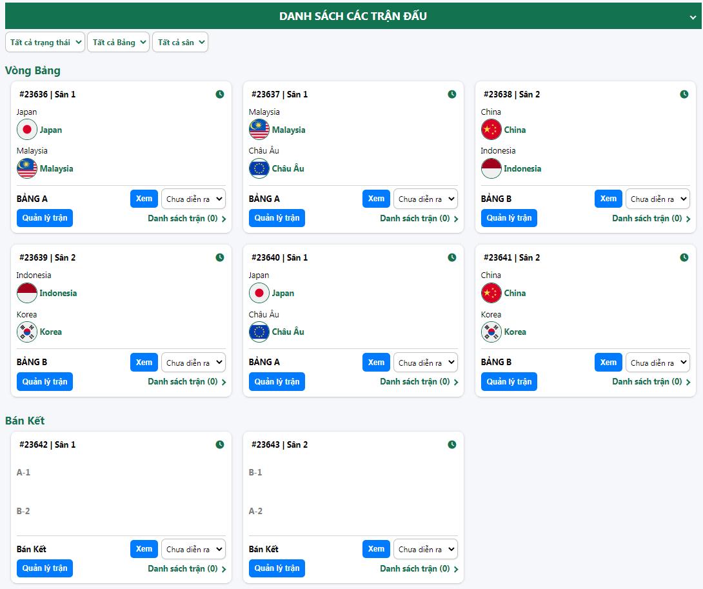Screen dimensions: 703x589
Task: Open the 'Tất cả sân' filter dropdown
Action: (x=180, y=42)
